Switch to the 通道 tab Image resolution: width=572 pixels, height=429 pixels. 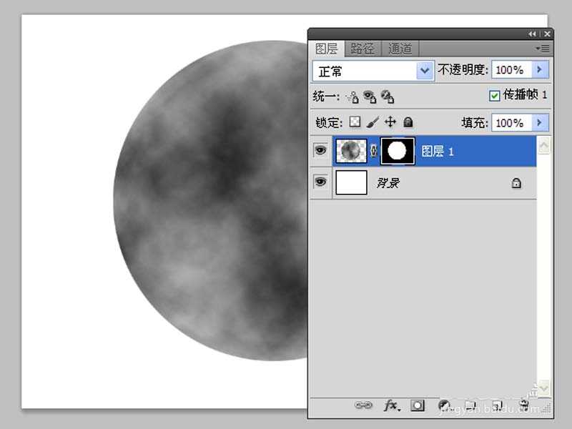tap(400, 49)
